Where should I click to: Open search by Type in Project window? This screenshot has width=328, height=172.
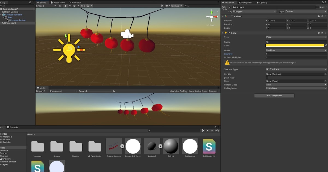[x=203, y=131]
